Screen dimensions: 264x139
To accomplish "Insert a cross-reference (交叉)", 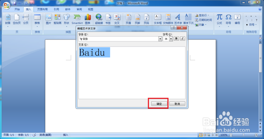I will tap(117, 19).
